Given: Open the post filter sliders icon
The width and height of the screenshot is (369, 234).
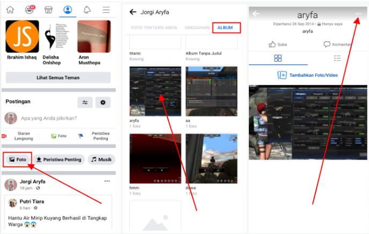Looking at the screenshot, I should [x=85, y=102].
